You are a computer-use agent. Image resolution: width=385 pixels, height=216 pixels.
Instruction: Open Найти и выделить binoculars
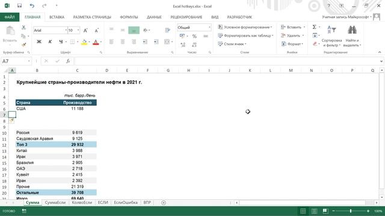pyautogui.click(x=352, y=36)
